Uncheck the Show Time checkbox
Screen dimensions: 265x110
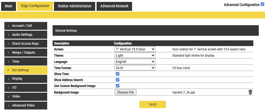[118, 74]
